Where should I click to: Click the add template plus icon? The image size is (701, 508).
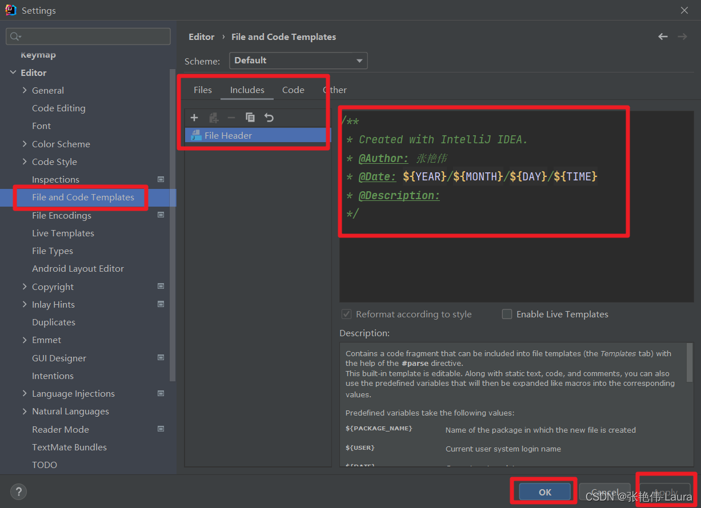(x=194, y=118)
